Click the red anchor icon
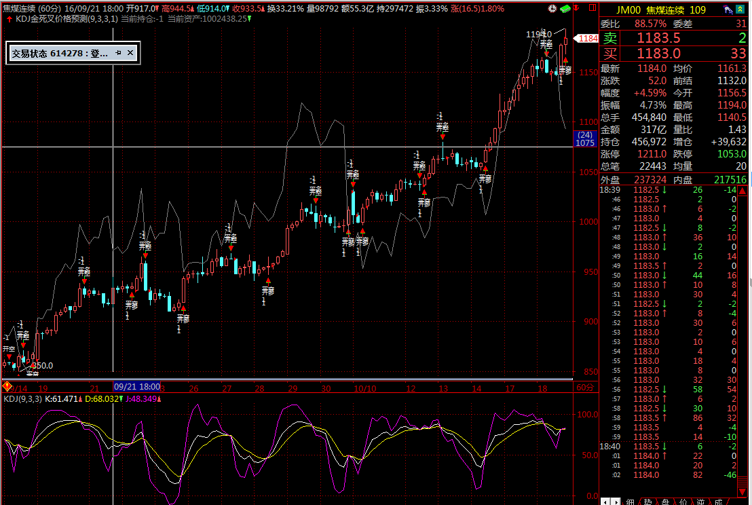The width and height of the screenshot is (752, 505). click(576, 9)
